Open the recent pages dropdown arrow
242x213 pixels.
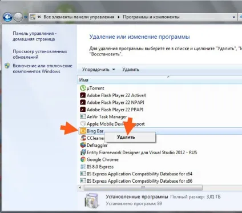click(x=26, y=17)
